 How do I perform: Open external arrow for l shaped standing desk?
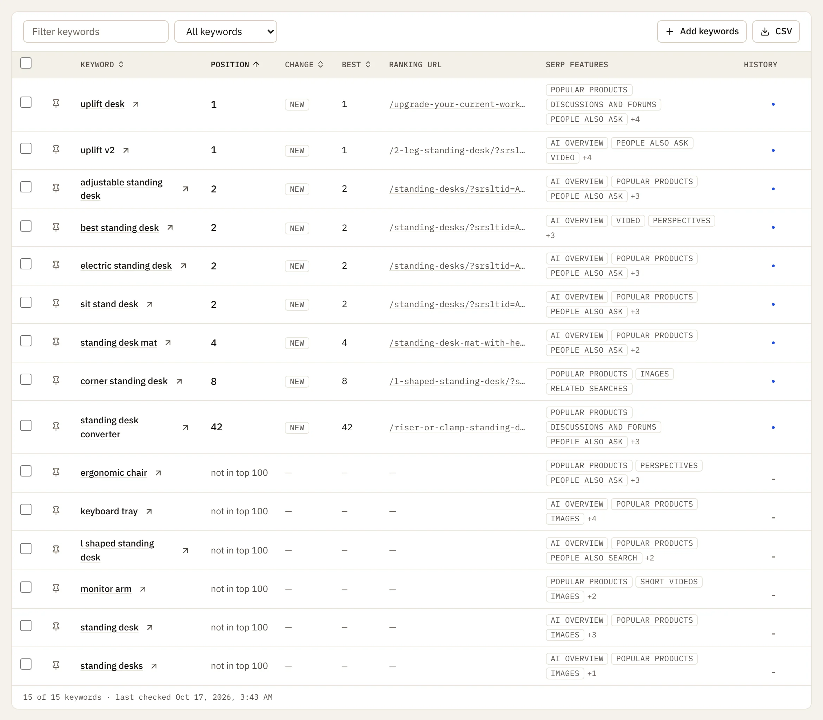(x=185, y=550)
